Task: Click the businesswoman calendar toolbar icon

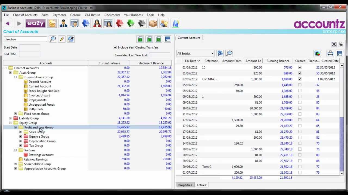Action: 108,24
